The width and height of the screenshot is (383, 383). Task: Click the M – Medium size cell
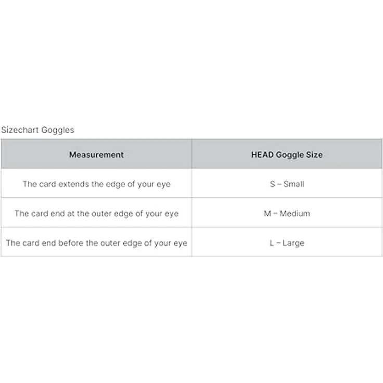[x=287, y=213]
